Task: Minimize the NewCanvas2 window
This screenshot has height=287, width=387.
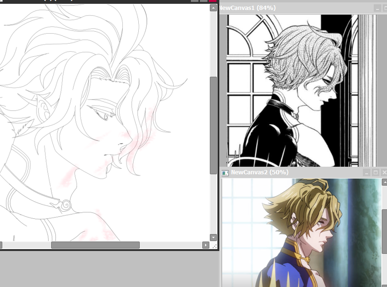Action: point(367,172)
